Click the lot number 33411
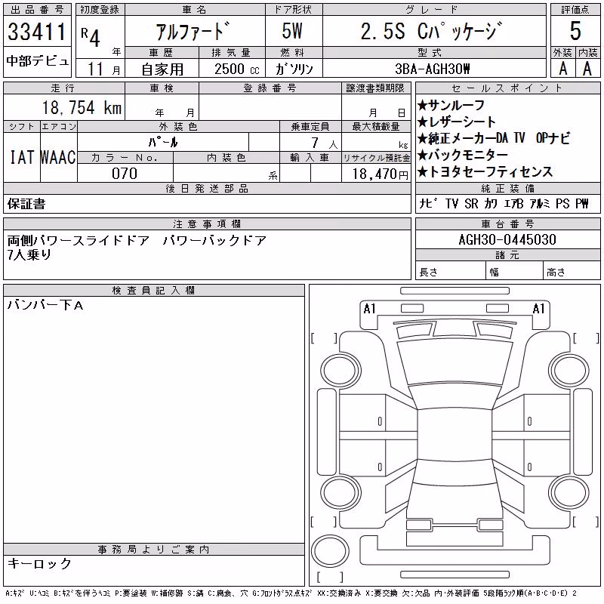 coord(37,32)
